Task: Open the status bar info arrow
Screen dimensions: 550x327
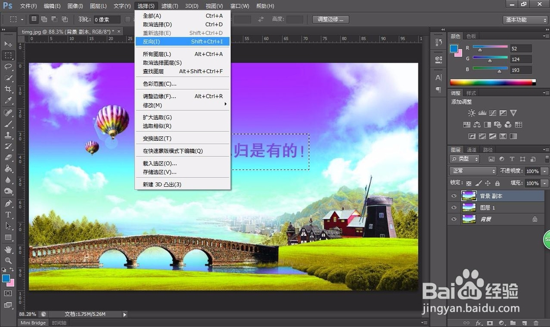Action: click(x=124, y=314)
